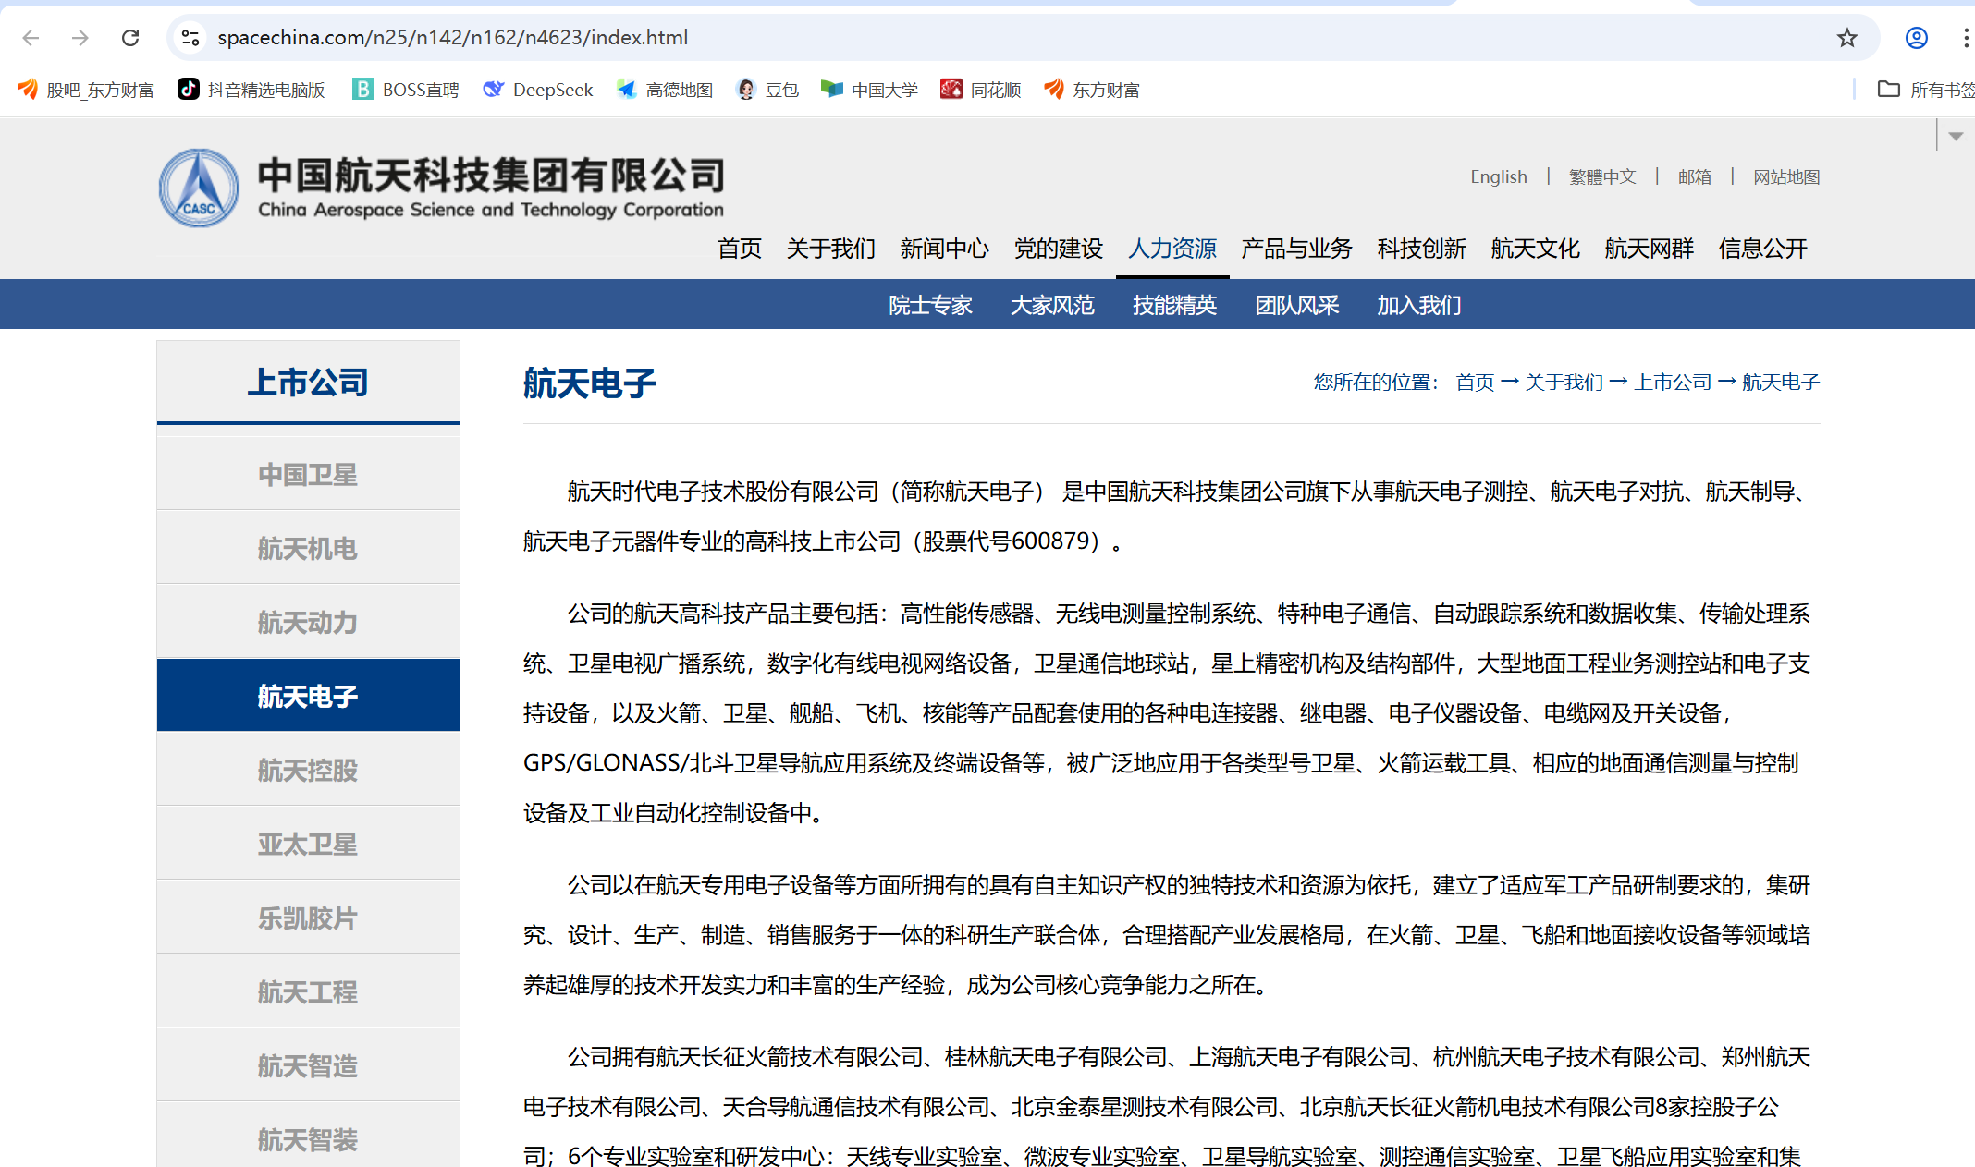The image size is (1975, 1167).
Task: Expand the gray dropdown arrow at page top right
Action: 1955,136
